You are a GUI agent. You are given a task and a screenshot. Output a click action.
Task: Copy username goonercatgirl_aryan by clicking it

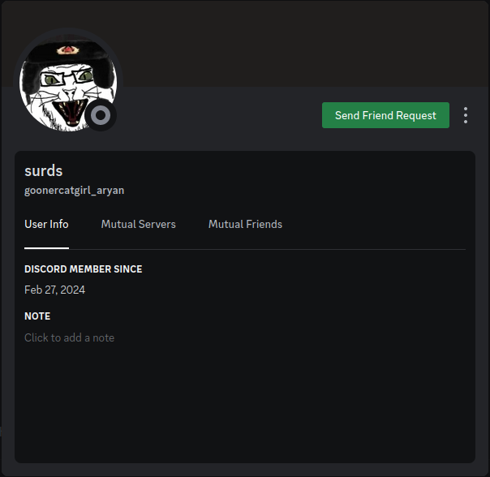pyautogui.click(x=74, y=191)
